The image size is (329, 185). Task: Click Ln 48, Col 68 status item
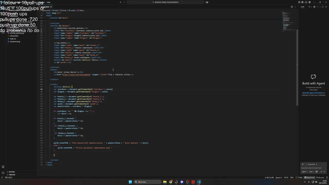click(269, 178)
